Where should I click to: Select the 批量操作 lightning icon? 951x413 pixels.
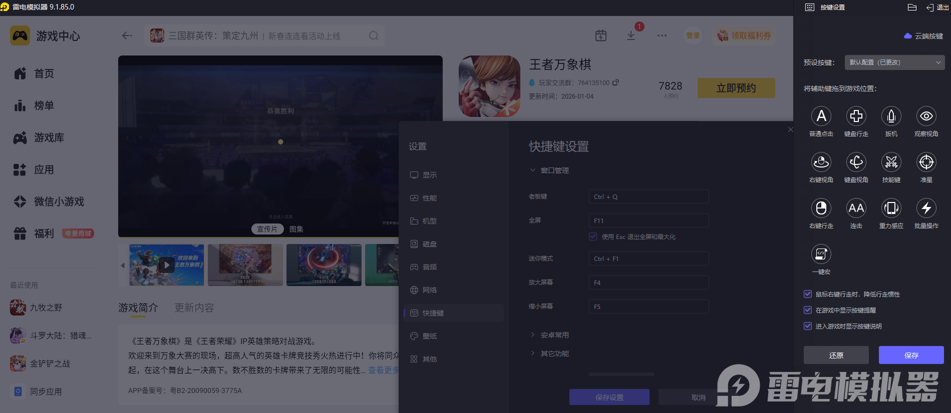tap(926, 208)
